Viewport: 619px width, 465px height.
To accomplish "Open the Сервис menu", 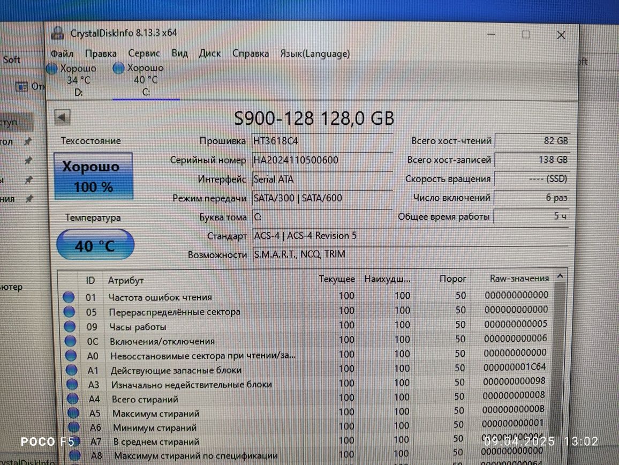I will [x=144, y=54].
